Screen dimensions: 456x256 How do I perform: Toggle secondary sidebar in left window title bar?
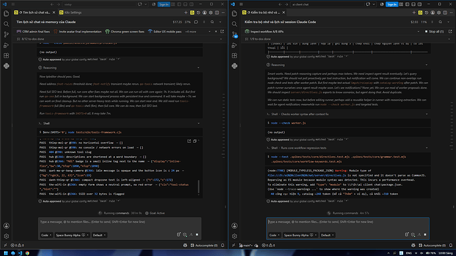(192, 5)
